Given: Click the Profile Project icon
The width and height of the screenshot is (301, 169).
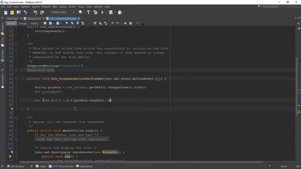Looking at the screenshot, I should (120, 13).
